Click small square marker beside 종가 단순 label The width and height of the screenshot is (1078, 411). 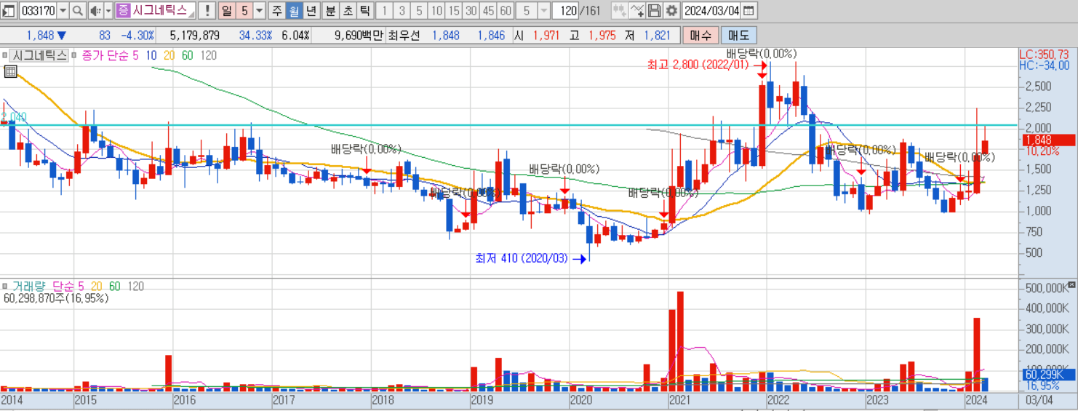click(x=76, y=55)
